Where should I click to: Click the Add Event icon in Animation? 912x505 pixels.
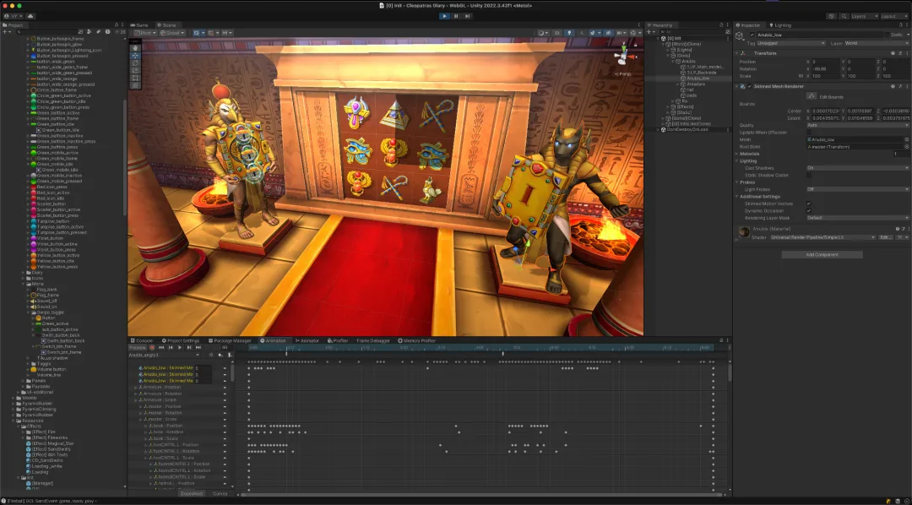[x=230, y=355]
